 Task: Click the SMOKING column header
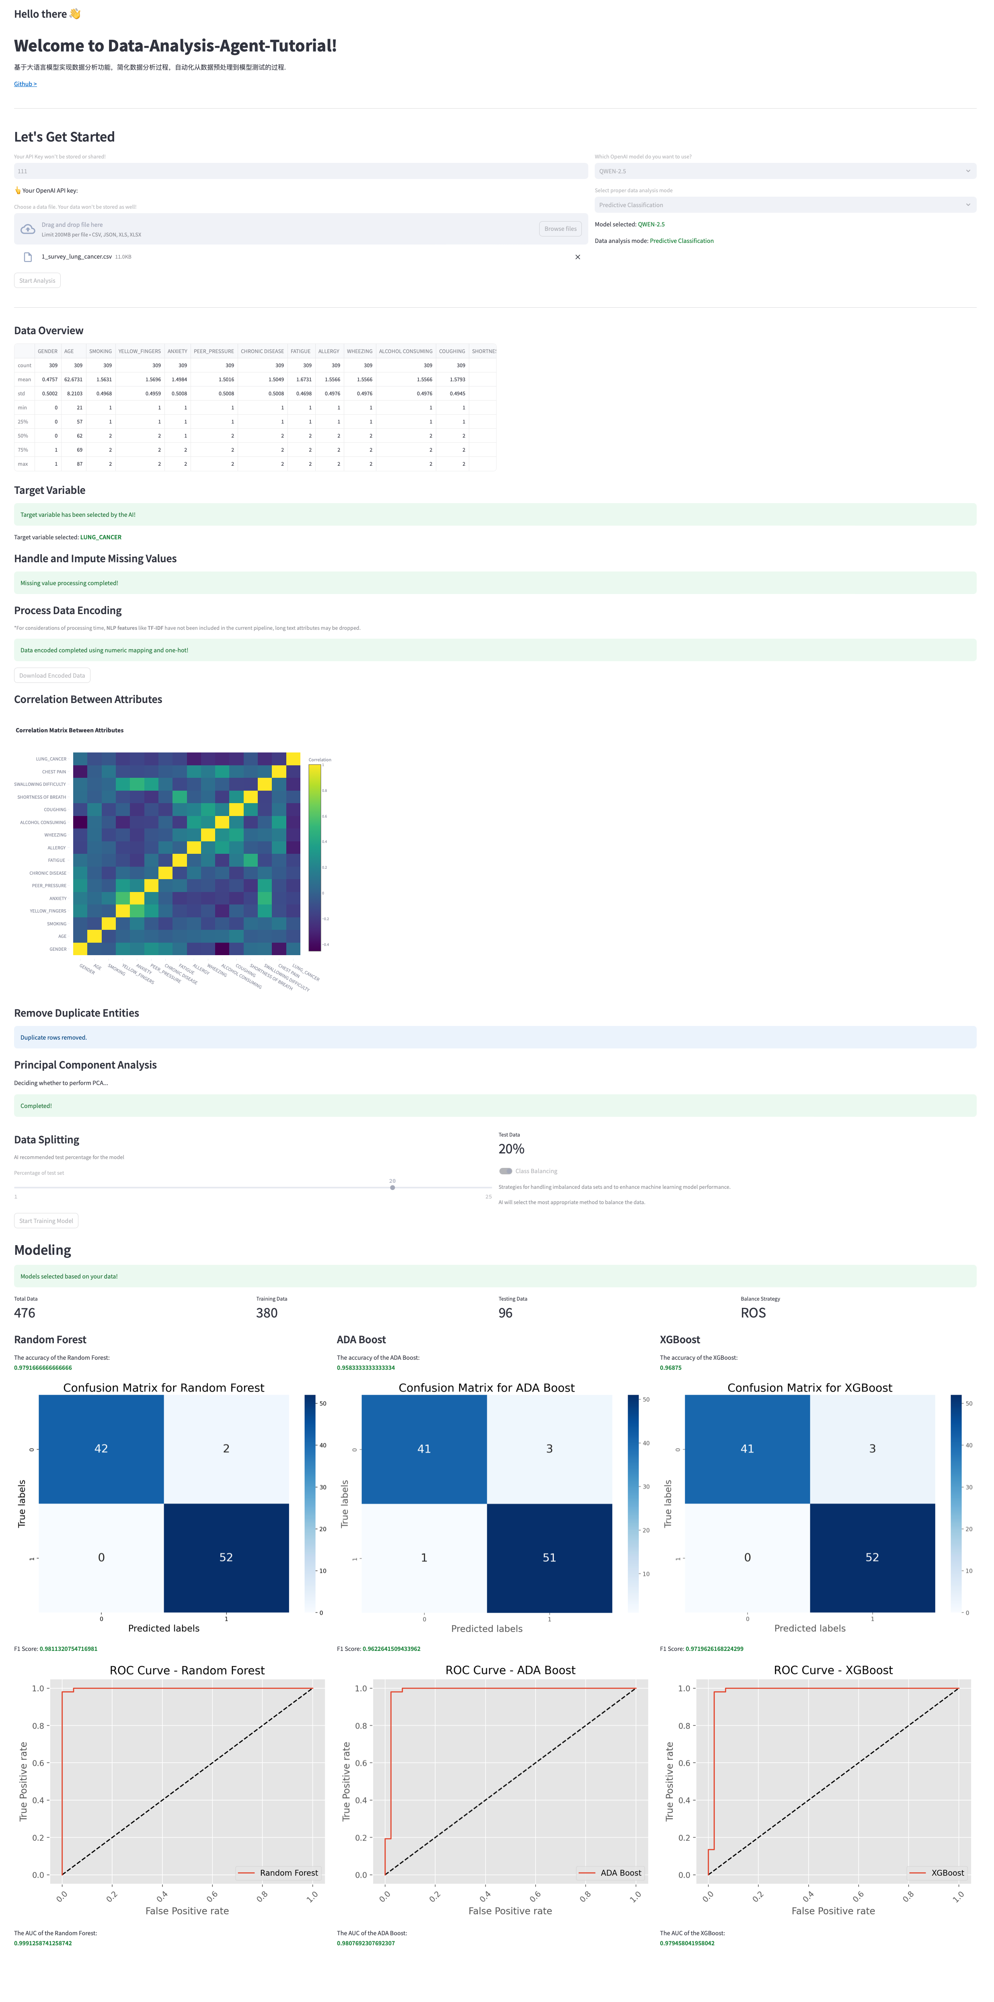100,351
